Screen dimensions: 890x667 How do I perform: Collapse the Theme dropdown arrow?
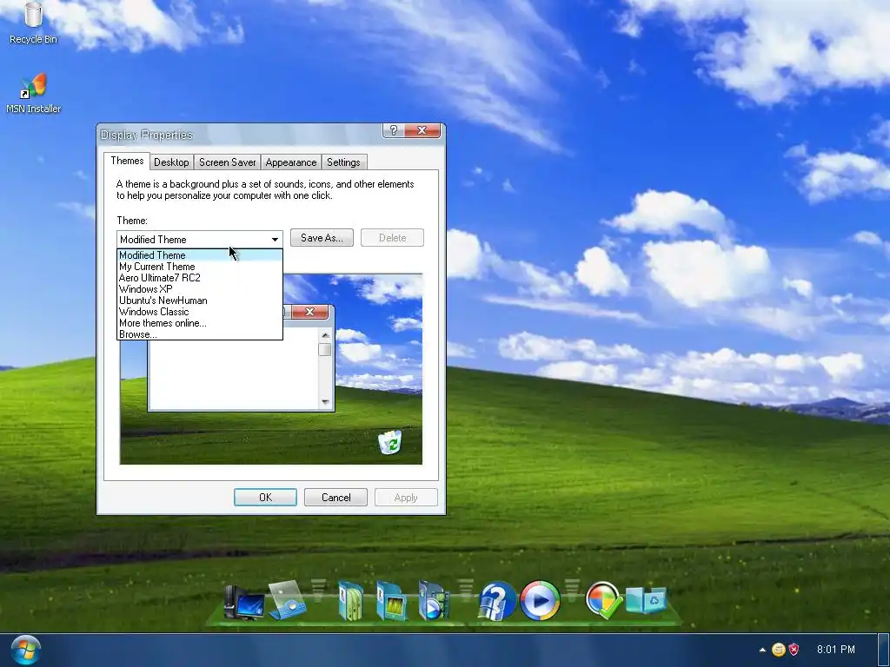click(275, 240)
